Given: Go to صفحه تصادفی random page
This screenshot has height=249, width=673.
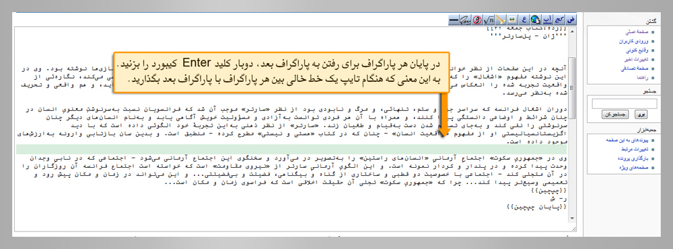Looking at the screenshot, I should [633, 68].
